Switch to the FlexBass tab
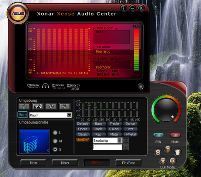 point(129,163)
